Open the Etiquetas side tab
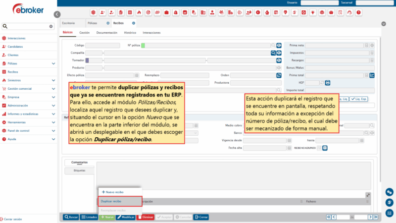The height and width of the screenshot is (223, 396). (x=79, y=170)
